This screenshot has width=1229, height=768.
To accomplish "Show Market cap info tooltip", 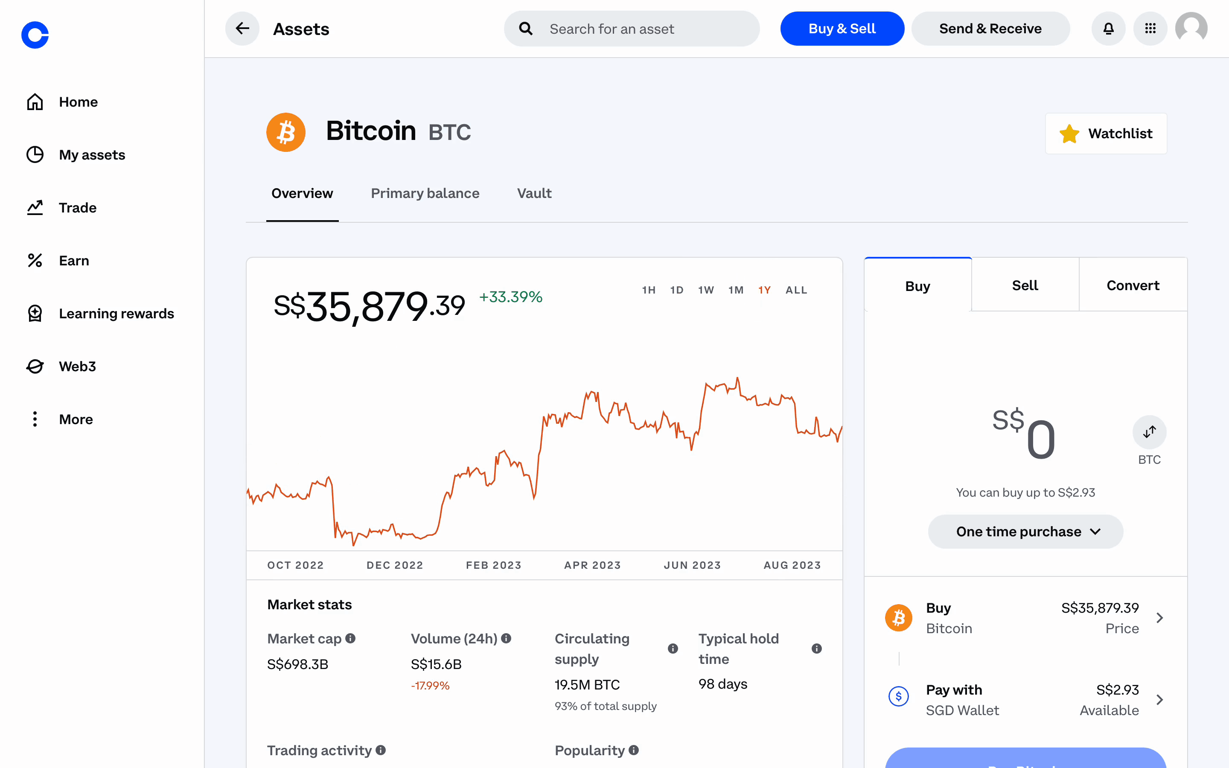I will click(x=350, y=638).
